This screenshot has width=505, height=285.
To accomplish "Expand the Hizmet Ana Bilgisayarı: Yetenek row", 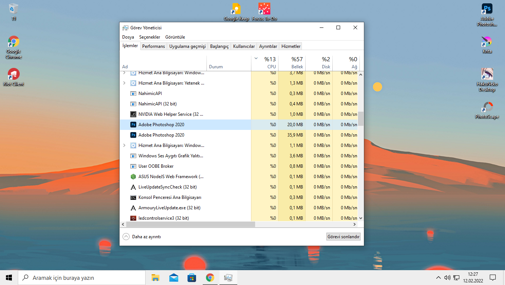I will coord(124,83).
